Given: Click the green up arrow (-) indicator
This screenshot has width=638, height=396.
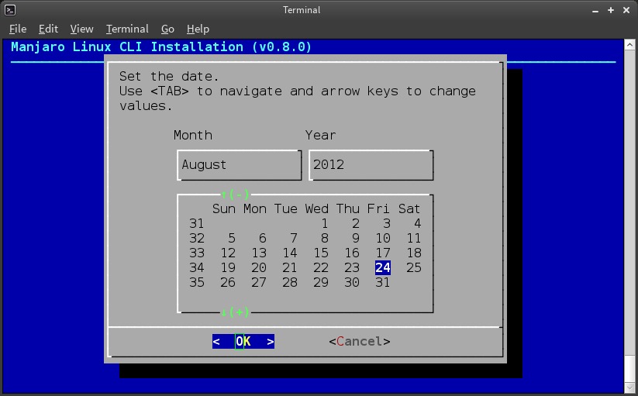Looking at the screenshot, I should tap(235, 195).
